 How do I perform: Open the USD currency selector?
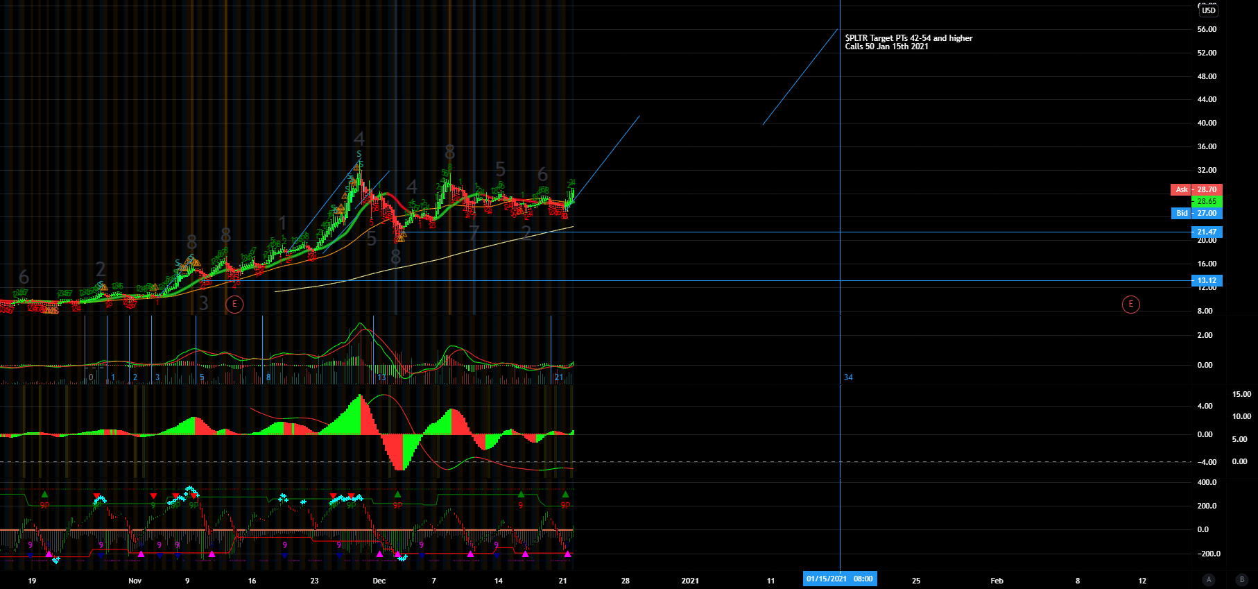click(x=1209, y=10)
